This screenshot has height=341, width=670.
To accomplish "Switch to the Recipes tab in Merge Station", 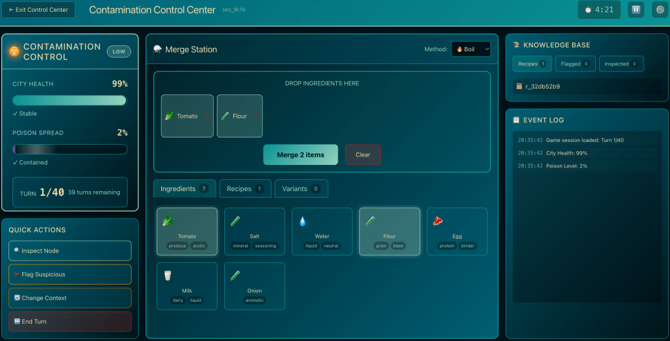I will (x=244, y=188).
